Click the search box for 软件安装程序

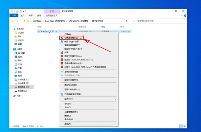click(x=158, y=21)
